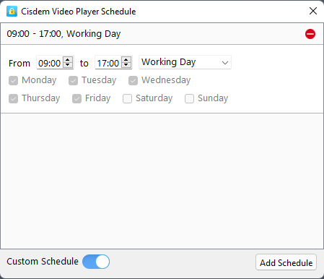Close the Cisdem Video Player Schedule window
This screenshot has width=324, height=279.
click(313, 11)
